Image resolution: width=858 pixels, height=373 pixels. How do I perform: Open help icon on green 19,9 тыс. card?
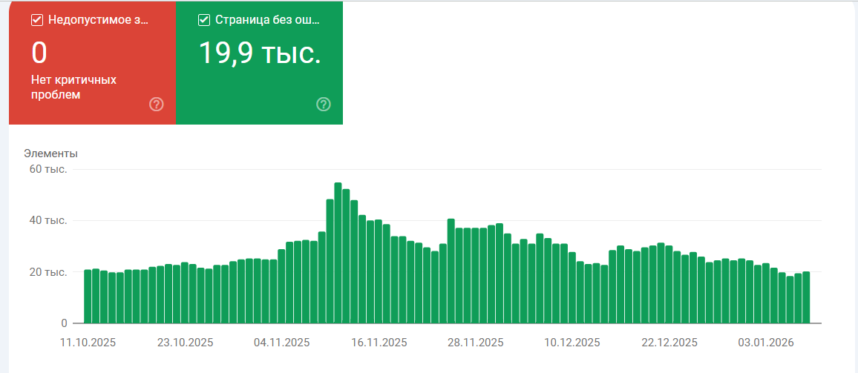[x=324, y=104]
